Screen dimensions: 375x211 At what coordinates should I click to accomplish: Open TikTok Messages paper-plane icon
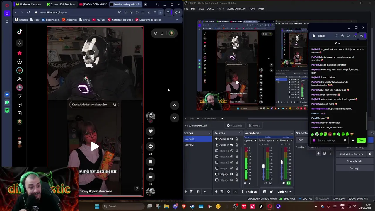20,96
